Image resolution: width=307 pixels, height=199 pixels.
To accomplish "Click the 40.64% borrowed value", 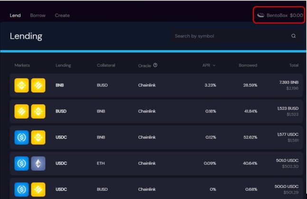I will [250, 163].
